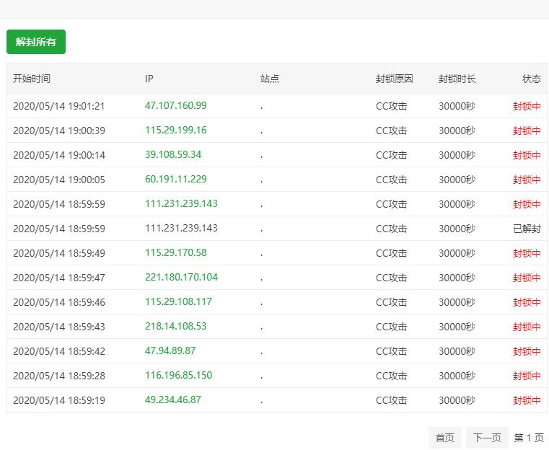Select IP 115.29.170.58
The image size is (549, 450).
(x=176, y=252)
